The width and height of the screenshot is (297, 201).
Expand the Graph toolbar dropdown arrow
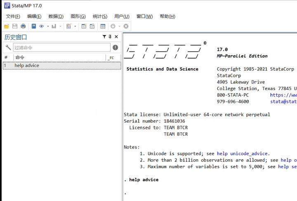tap(61, 26)
